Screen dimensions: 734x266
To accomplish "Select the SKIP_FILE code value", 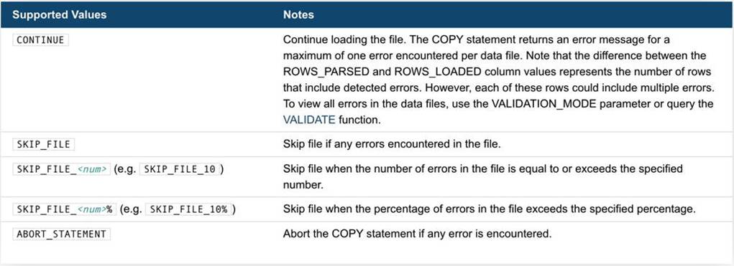I will click(44, 144).
